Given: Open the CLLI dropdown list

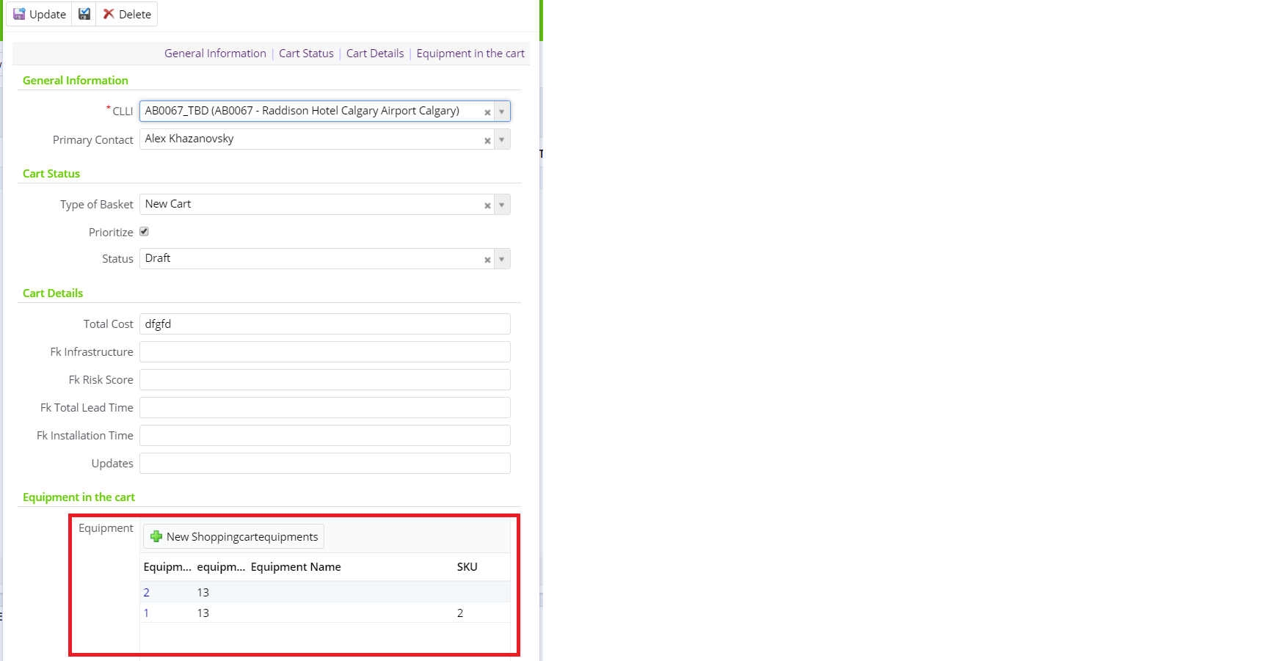Looking at the screenshot, I should coord(502,112).
